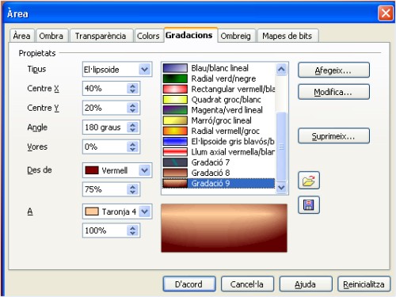Select Gradació 9 in the list
The height and width of the screenshot is (297, 396).
coord(219,183)
